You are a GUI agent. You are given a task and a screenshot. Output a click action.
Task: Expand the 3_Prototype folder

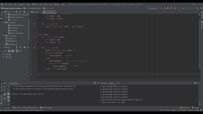4,36
